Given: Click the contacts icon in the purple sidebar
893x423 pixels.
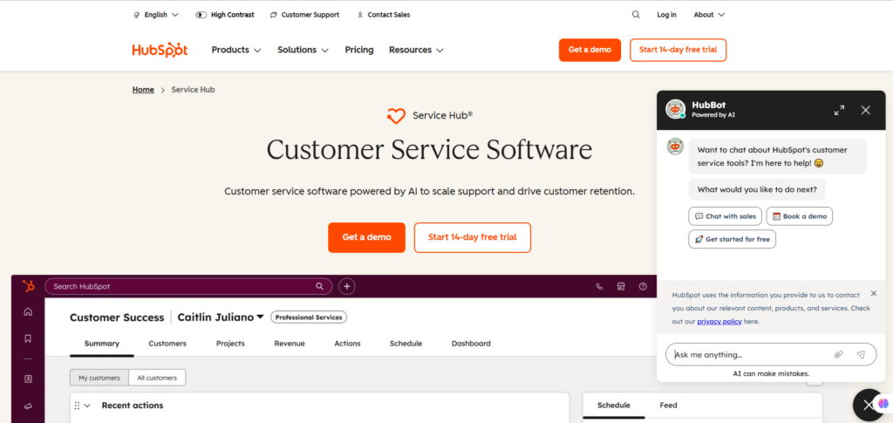Looking at the screenshot, I should click(28, 379).
